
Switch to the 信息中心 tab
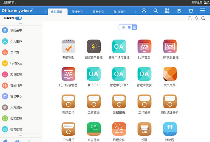tap(98, 12)
